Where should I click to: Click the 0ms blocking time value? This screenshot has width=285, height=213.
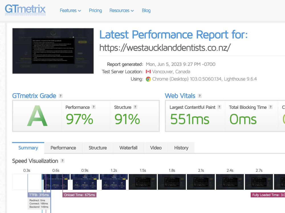(243, 119)
